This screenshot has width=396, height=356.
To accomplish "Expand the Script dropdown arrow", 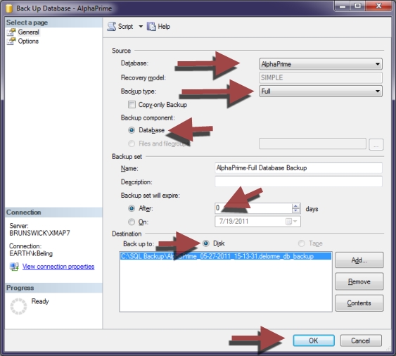I will (x=141, y=26).
